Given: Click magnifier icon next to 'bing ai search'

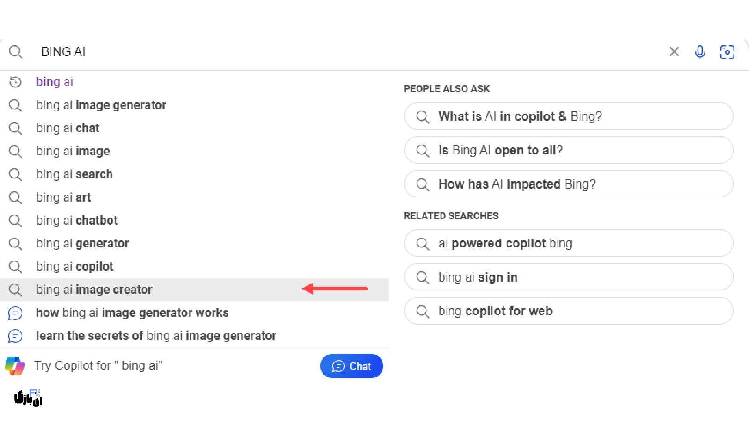Looking at the screenshot, I should 15,174.
